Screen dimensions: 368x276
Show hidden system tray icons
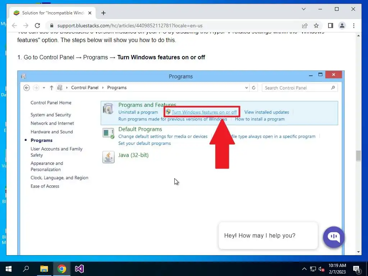pyautogui.click(x=304, y=269)
